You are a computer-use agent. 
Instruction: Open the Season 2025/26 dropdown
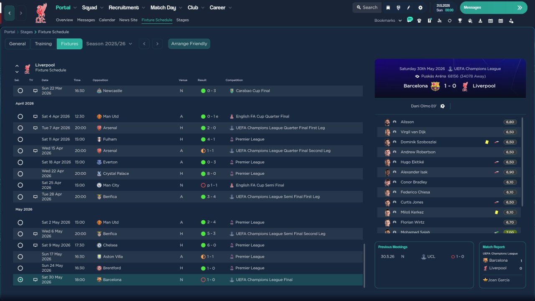coord(109,44)
